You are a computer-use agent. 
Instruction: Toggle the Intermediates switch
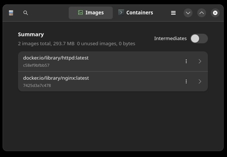click(199, 39)
